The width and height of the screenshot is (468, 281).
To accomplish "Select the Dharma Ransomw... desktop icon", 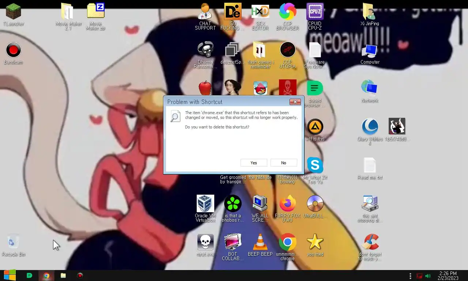I will (205, 55).
